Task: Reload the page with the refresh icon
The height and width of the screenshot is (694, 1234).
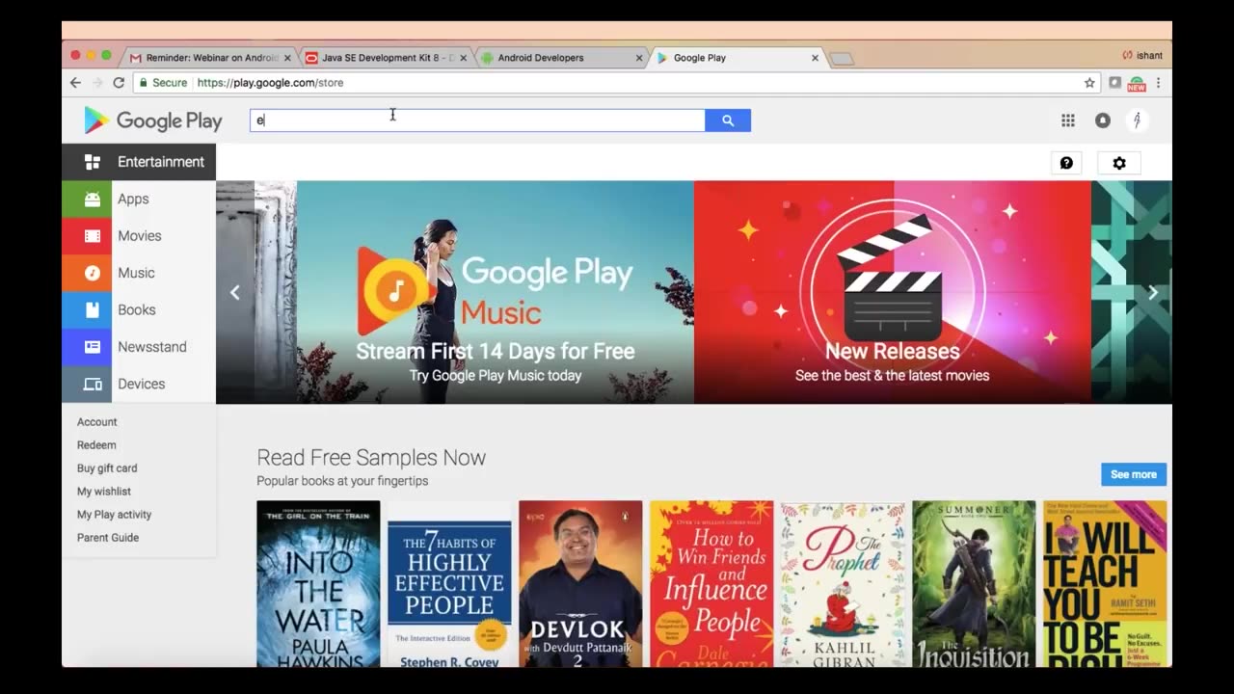Action: tap(119, 83)
